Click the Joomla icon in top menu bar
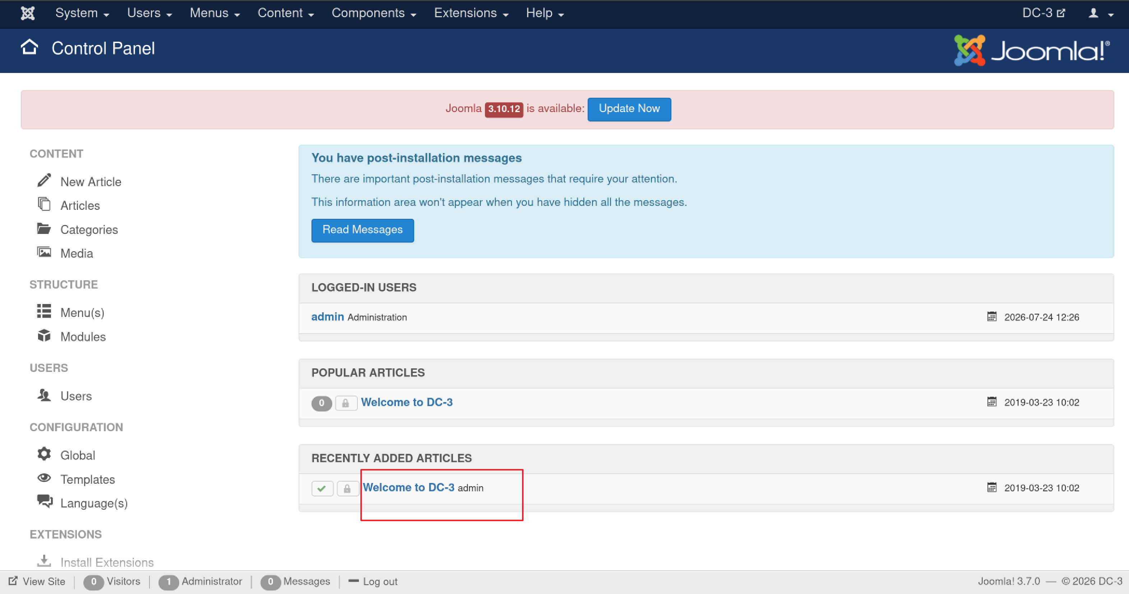Image resolution: width=1129 pixels, height=594 pixels. pos(28,13)
